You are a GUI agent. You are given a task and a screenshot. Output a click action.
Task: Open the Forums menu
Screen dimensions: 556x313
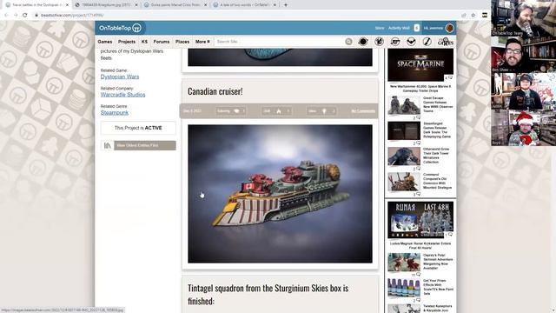click(x=162, y=42)
